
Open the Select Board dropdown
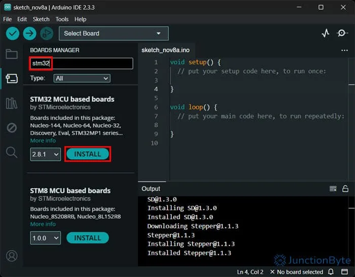[114, 33]
